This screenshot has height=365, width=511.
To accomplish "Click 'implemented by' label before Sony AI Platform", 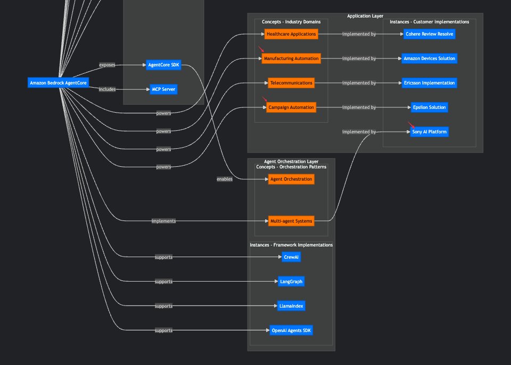I will 359,131.
